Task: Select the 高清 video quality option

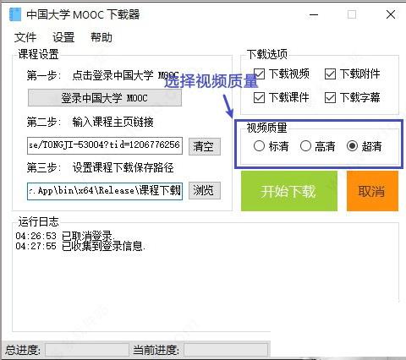Action: pos(305,146)
